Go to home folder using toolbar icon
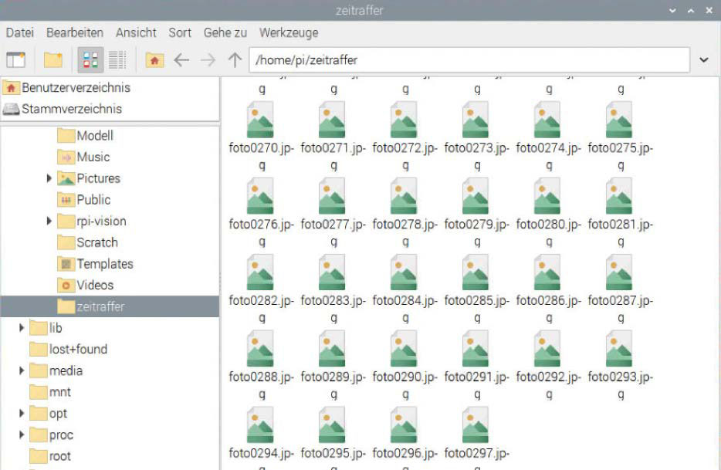 (x=154, y=60)
